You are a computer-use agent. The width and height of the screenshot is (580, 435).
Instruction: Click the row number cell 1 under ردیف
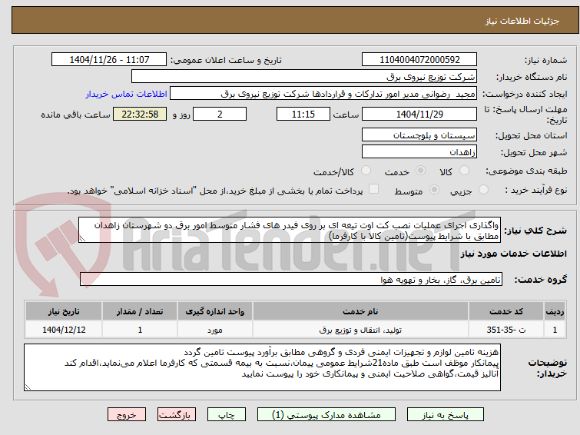coord(555,330)
